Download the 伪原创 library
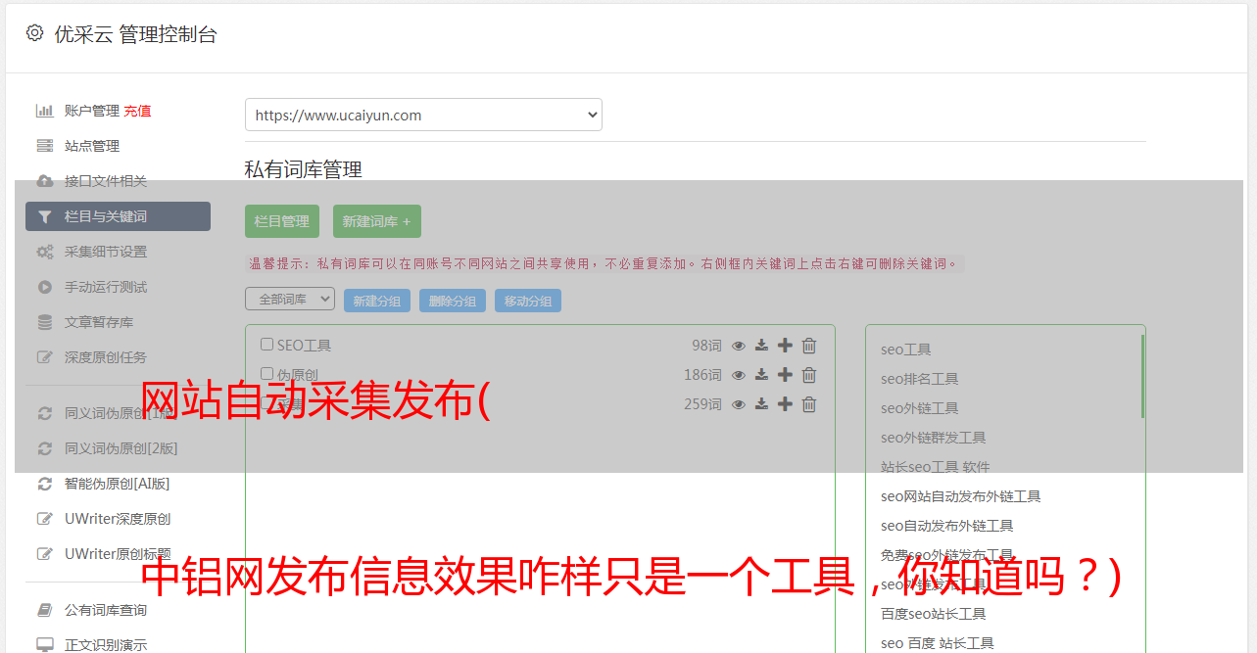Image resolution: width=1257 pixels, height=653 pixels. (761, 375)
